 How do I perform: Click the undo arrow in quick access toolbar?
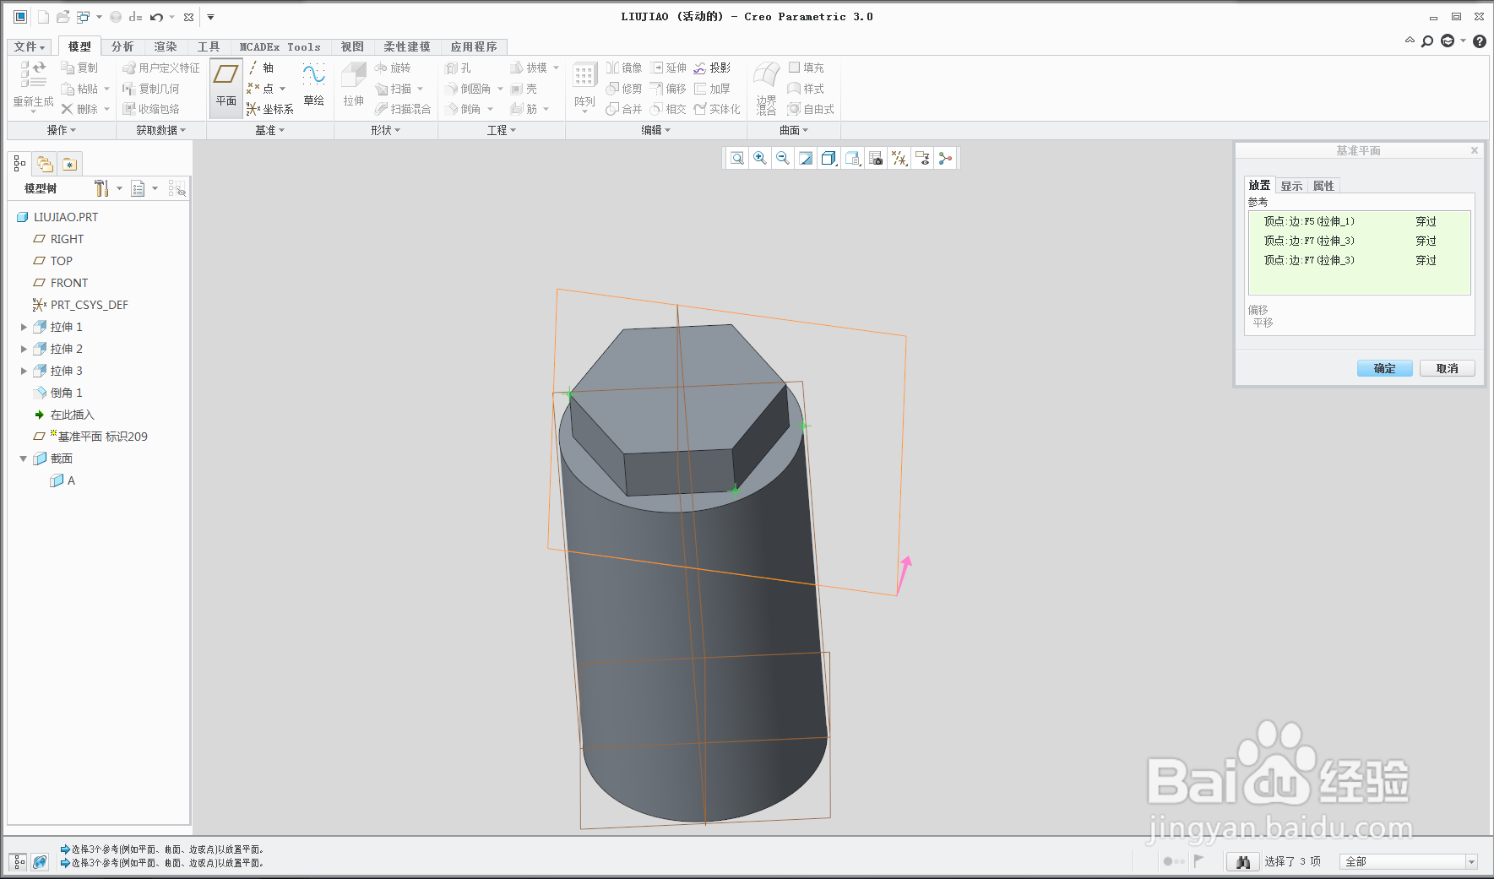point(156,17)
